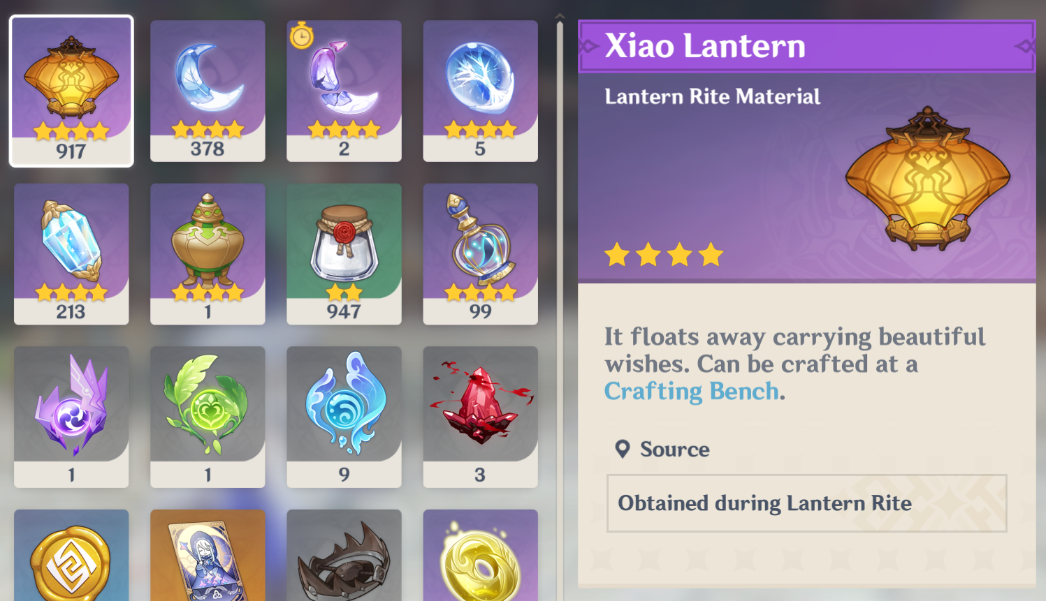
Task: Select the blue Hydro sigil item with 9
Action: pyautogui.click(x=344, y=417)
